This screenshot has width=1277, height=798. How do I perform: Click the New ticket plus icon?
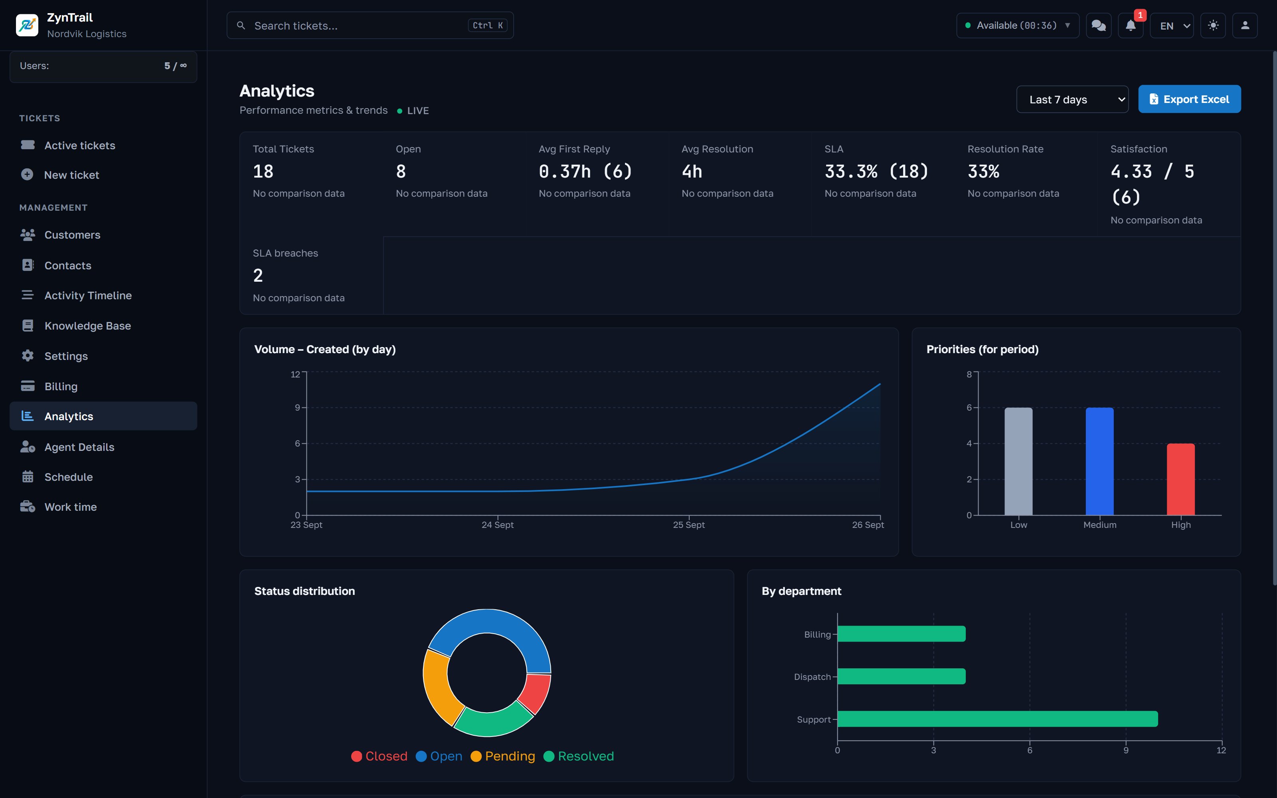point(27,175)
